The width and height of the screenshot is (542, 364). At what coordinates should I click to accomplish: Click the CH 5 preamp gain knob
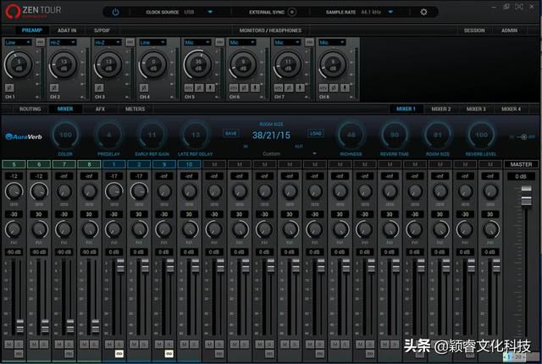[x=198, y=64]
